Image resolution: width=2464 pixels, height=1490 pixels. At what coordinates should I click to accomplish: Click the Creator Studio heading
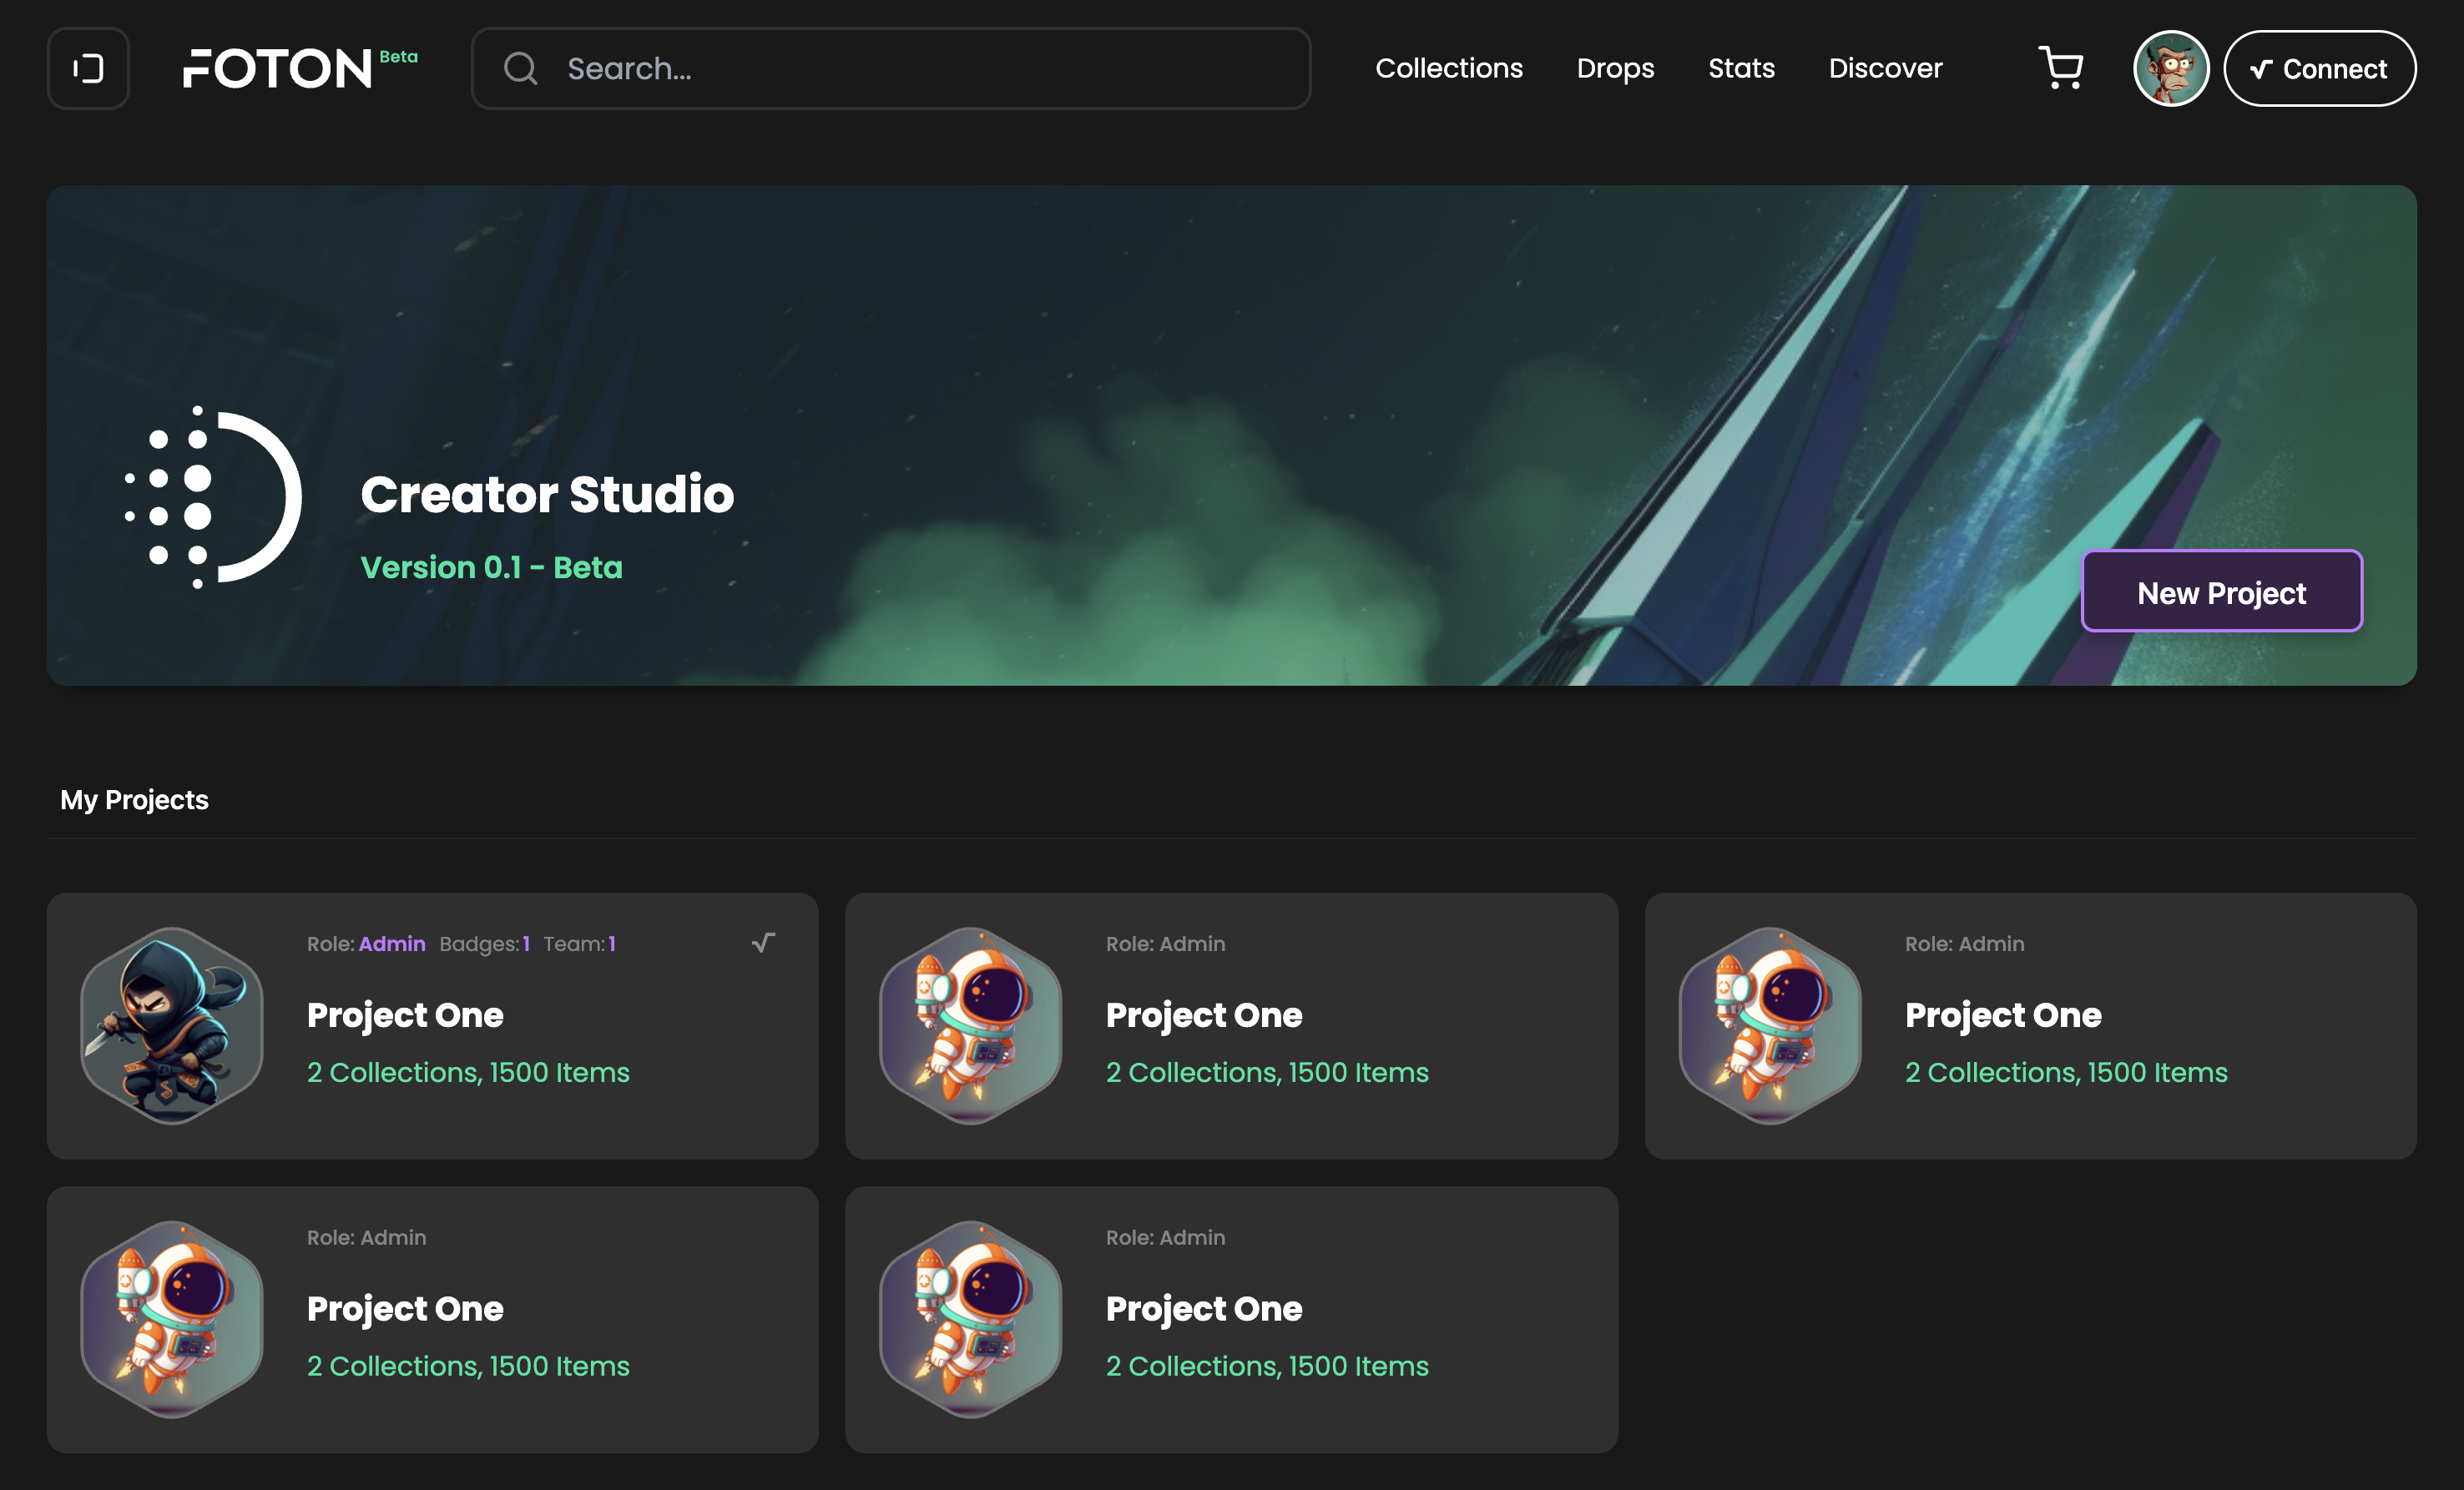click(547, 494)
